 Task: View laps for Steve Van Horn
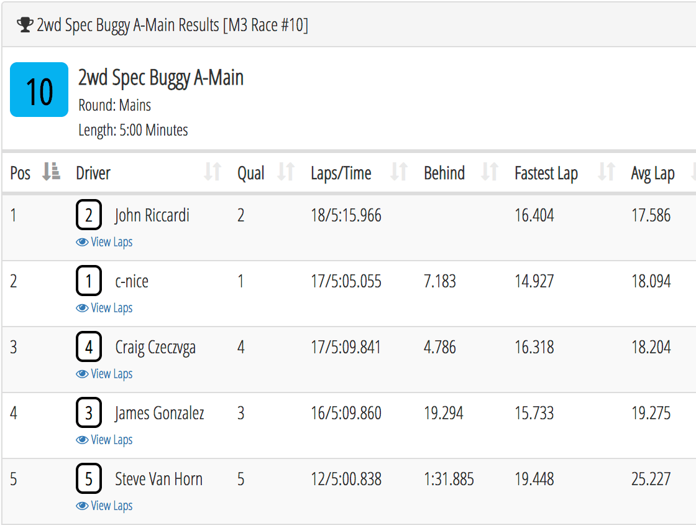[104, 506]
